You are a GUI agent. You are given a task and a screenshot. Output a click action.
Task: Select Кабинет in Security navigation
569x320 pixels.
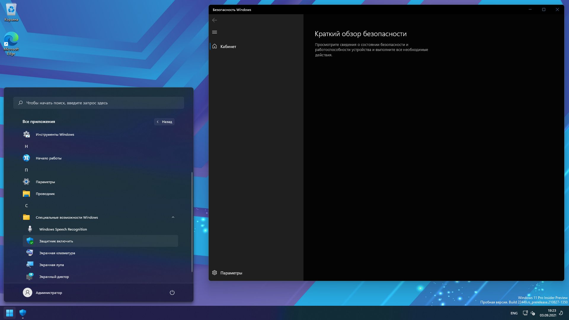tap(228, 47)
